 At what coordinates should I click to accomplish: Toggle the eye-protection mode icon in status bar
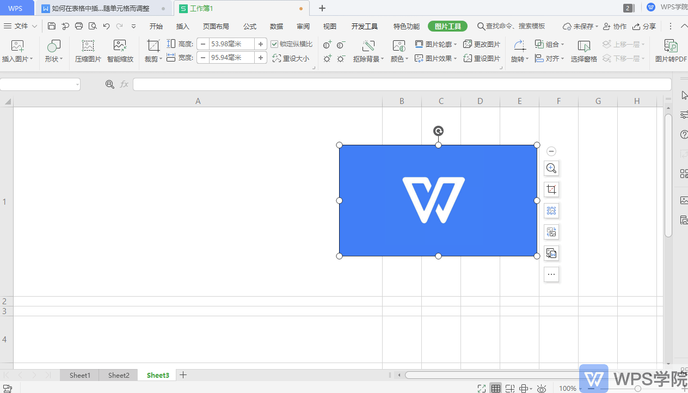[x=542, y=388]
